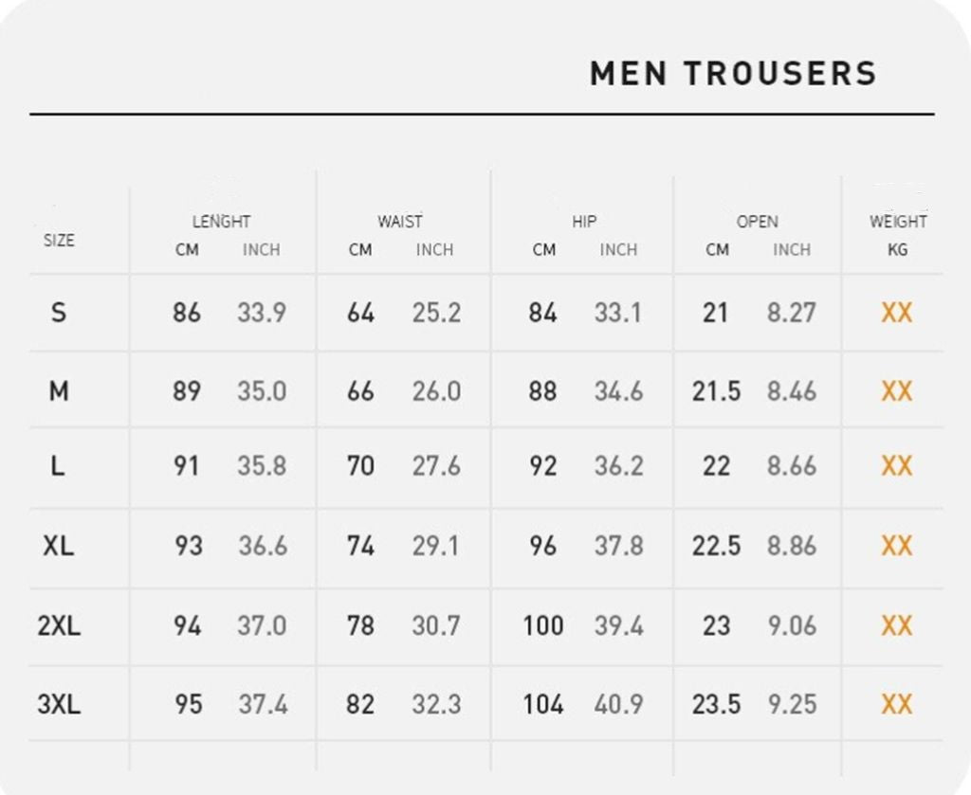Select hip value 104 for 3XL
This screenshot has width=971, height=795.
[x=543, y=704]
